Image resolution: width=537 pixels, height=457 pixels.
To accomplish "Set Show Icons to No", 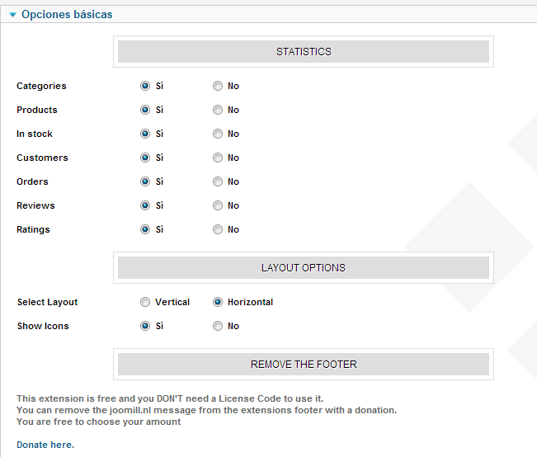I will pyautogui.click(x=218, y=326).
